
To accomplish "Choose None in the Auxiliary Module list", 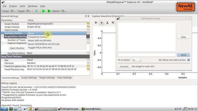I will click(x=57, y=33).
